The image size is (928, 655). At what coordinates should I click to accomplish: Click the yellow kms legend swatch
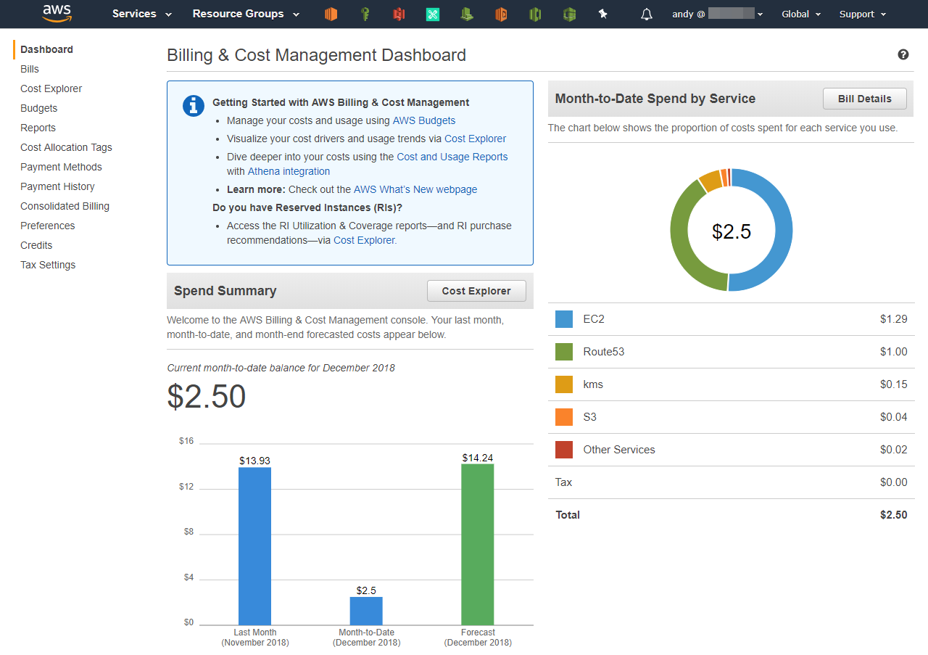[564, 384]
